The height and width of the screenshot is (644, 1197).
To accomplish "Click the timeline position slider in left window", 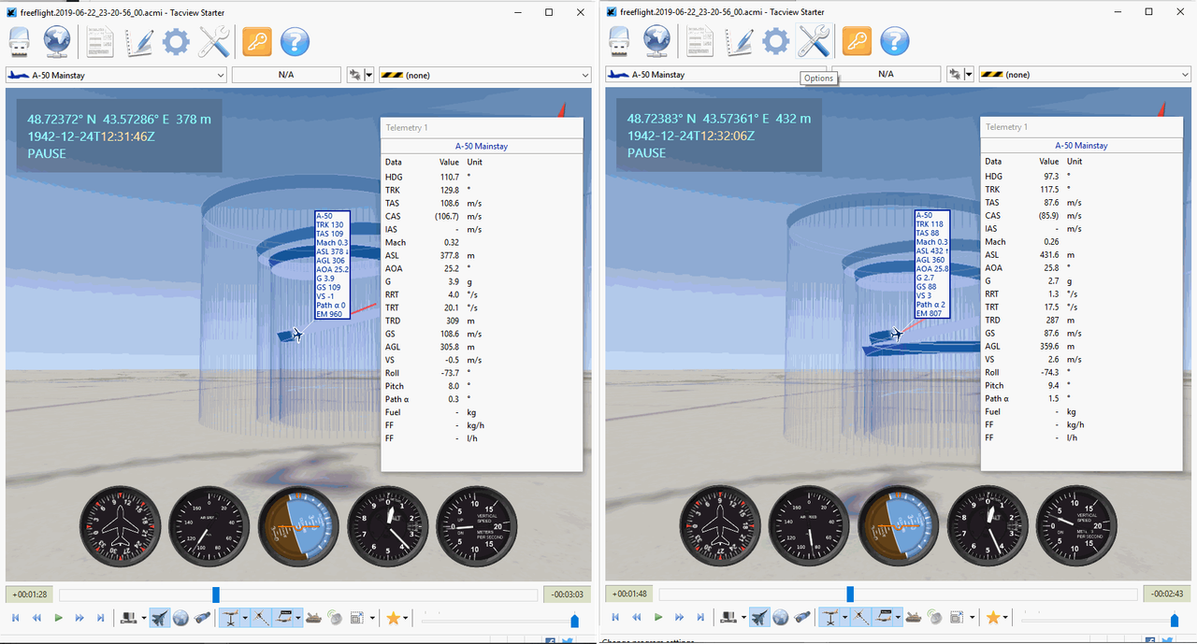I will 216,594.
